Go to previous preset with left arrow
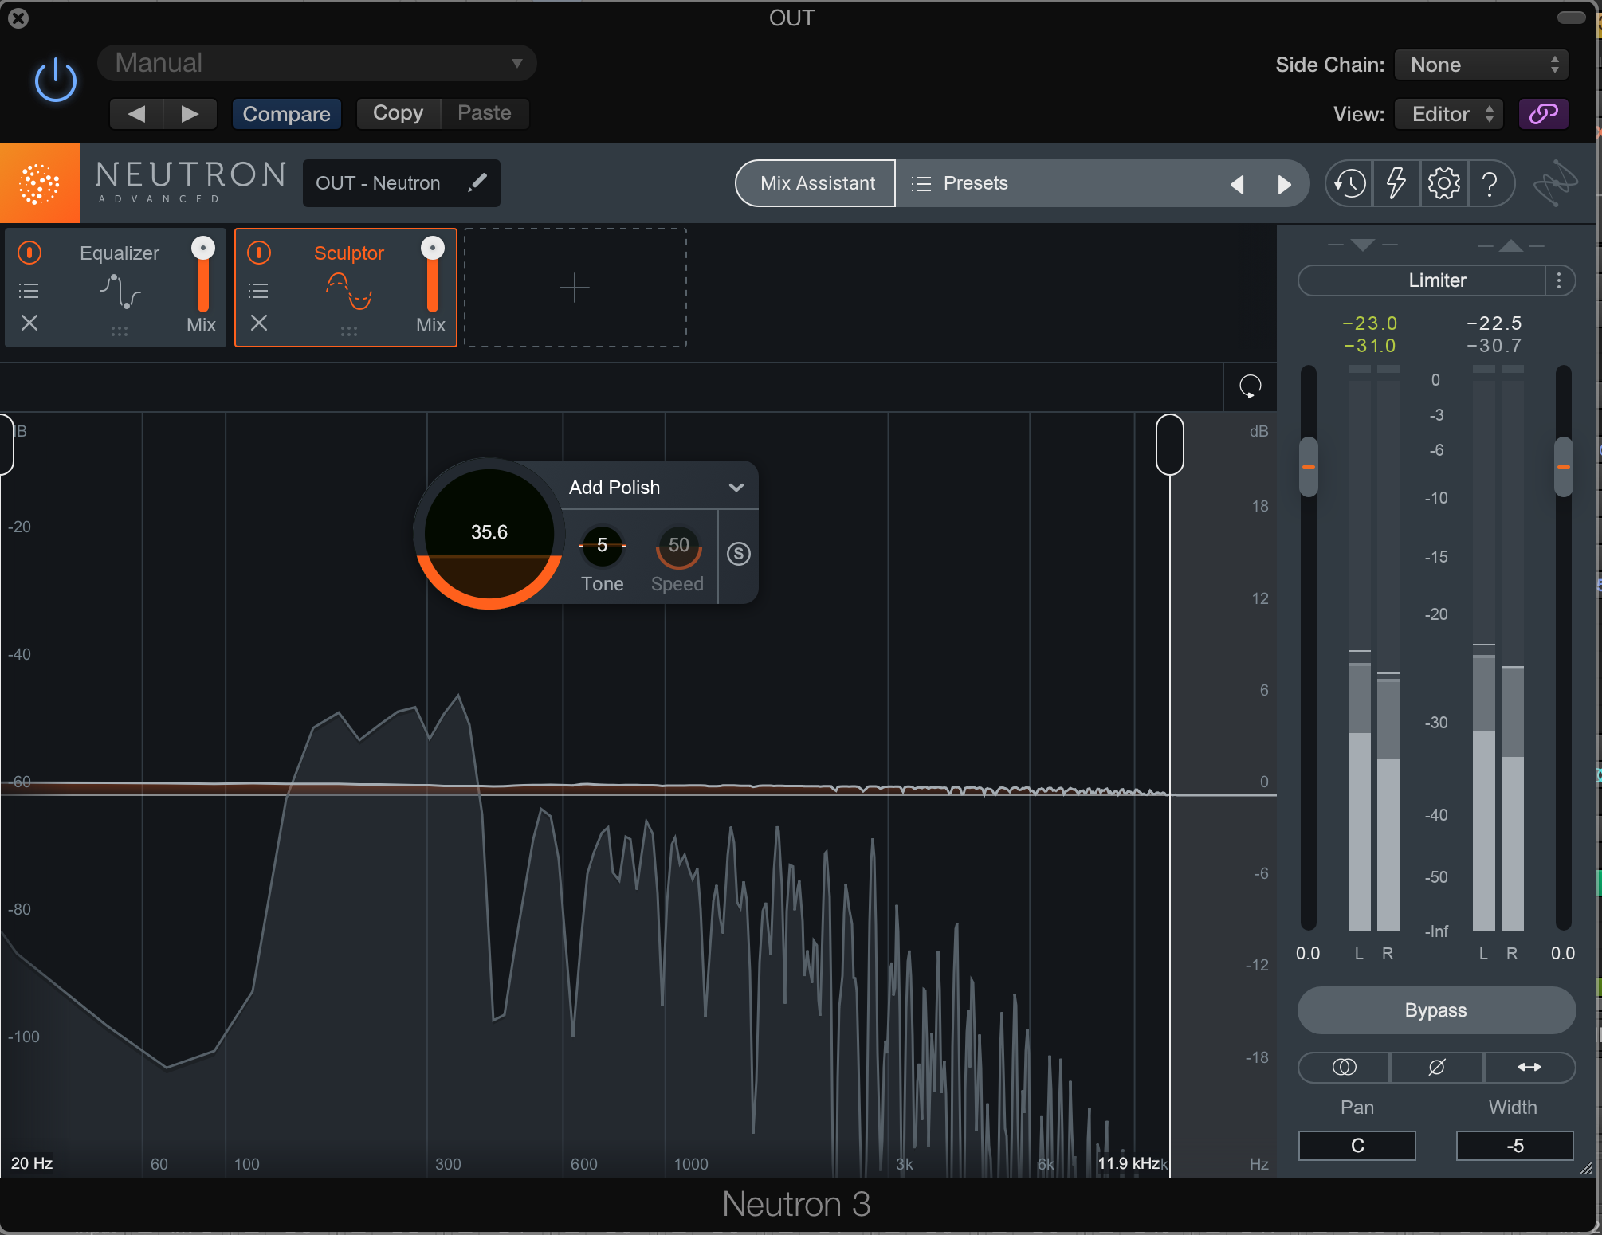Viewport: 1602px width, 1235px height. 136,114
